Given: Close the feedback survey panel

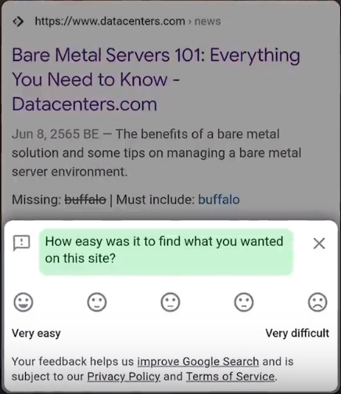Looking at the screenshot, I should (319, 244).
